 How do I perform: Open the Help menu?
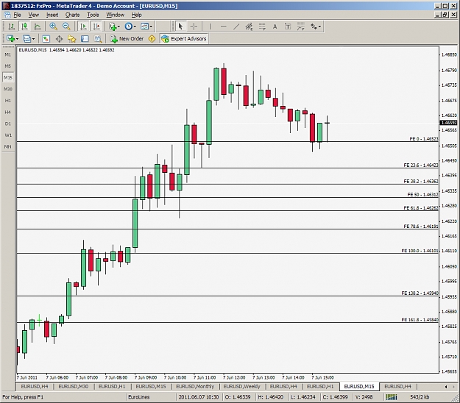click(x=136, y=15)
